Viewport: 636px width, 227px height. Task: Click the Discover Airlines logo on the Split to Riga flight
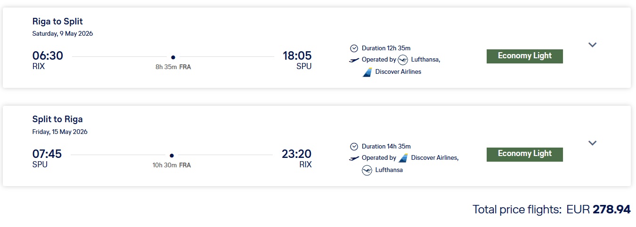coord(403,158)
